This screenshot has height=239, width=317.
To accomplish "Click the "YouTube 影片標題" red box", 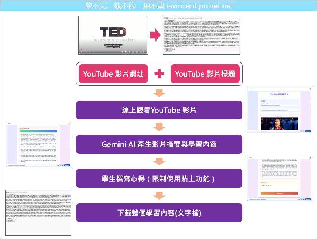I will [205, 73].
